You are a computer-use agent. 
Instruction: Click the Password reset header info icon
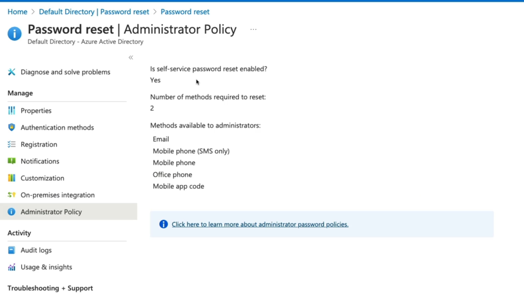click(14, 33)
